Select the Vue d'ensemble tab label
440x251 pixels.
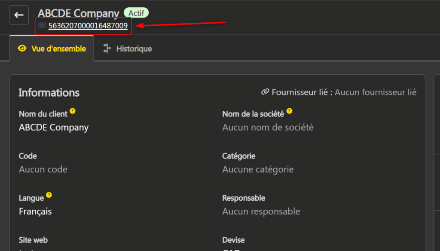point(58,49)
